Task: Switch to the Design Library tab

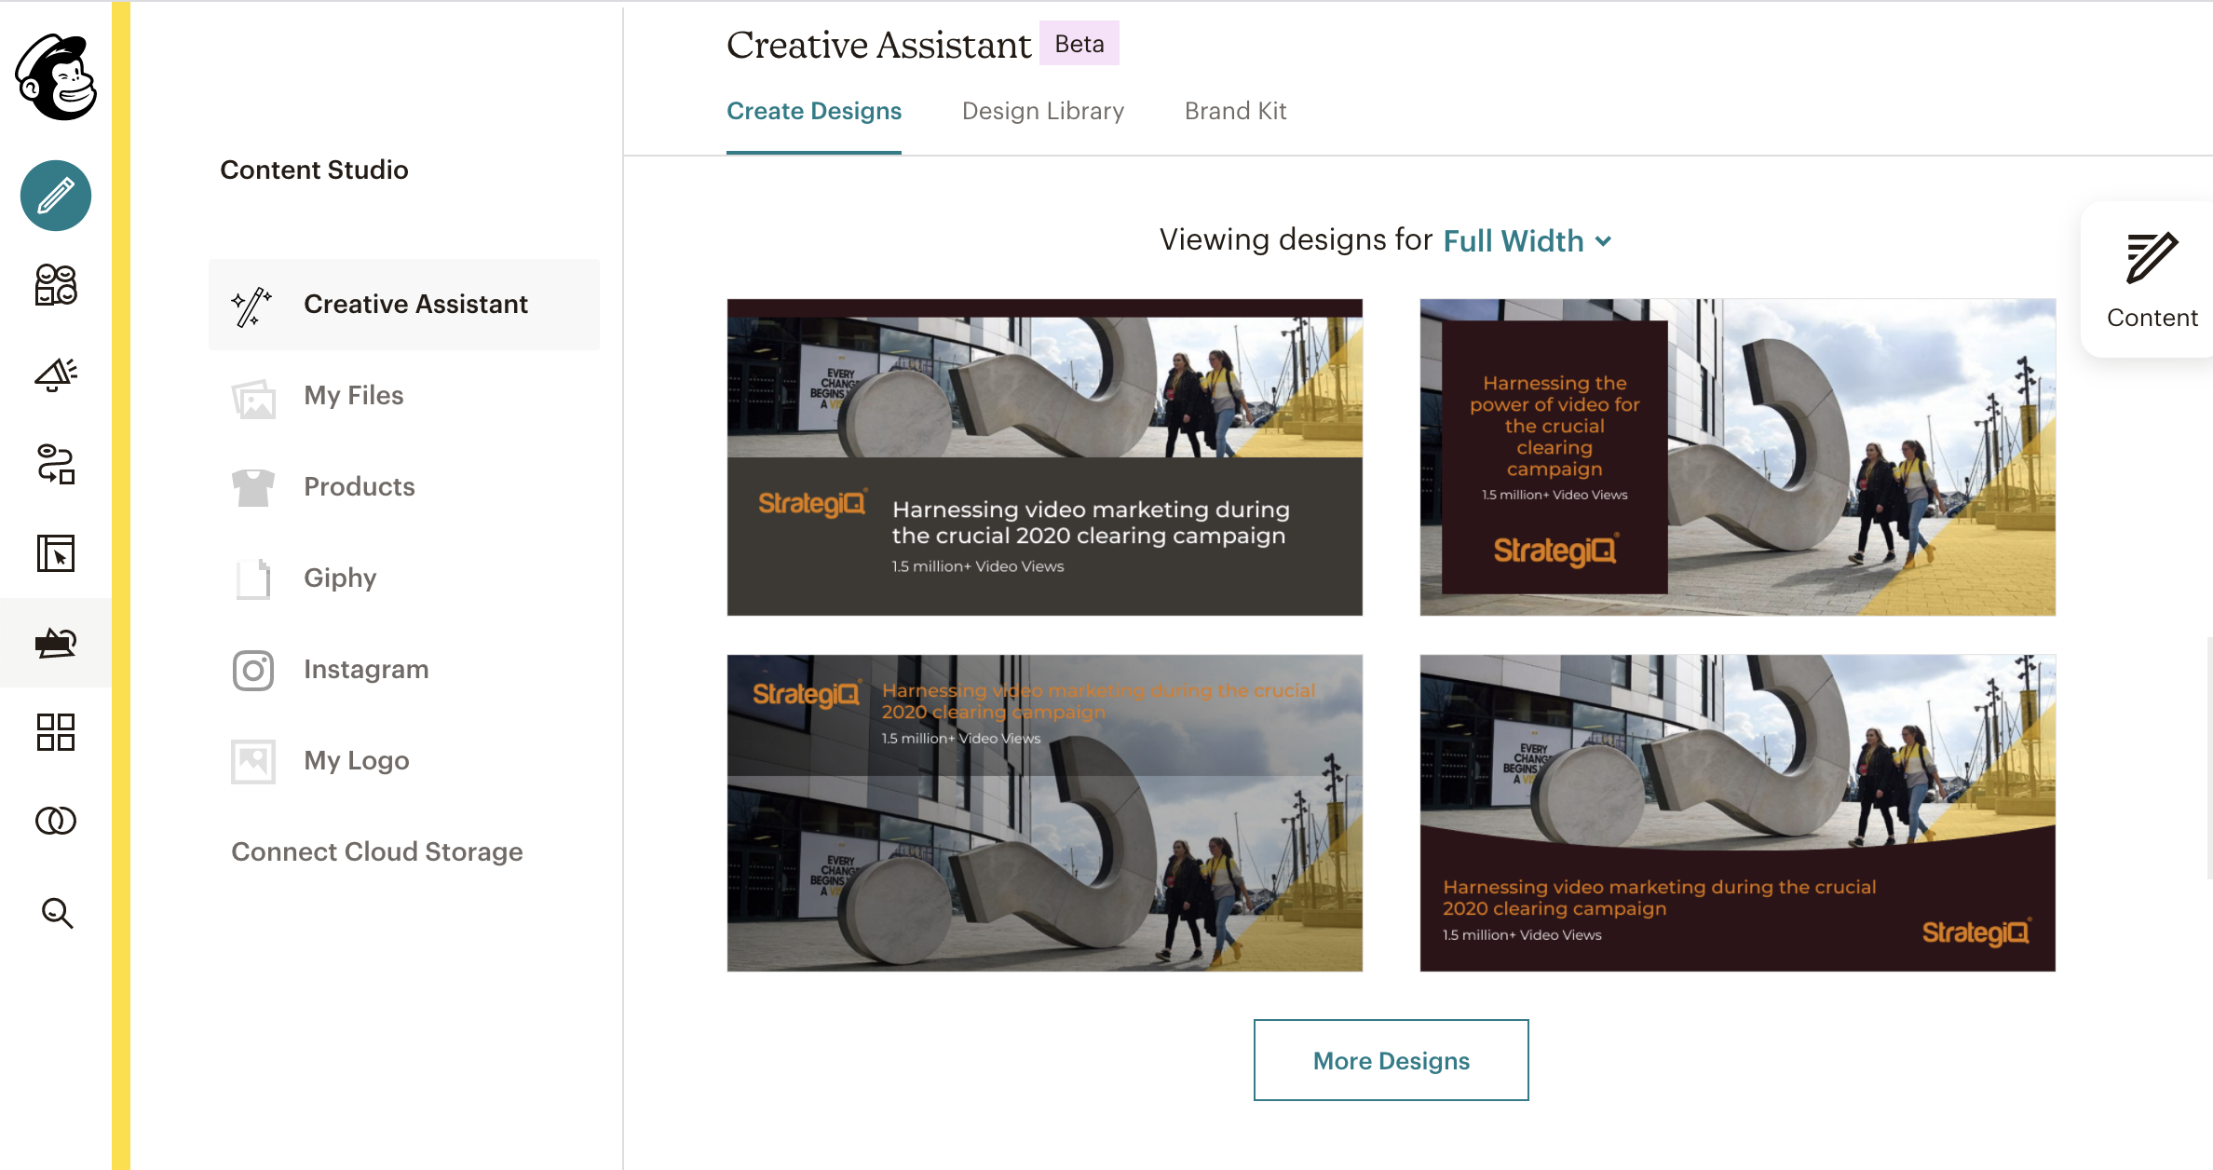Action: point(1043,111)
